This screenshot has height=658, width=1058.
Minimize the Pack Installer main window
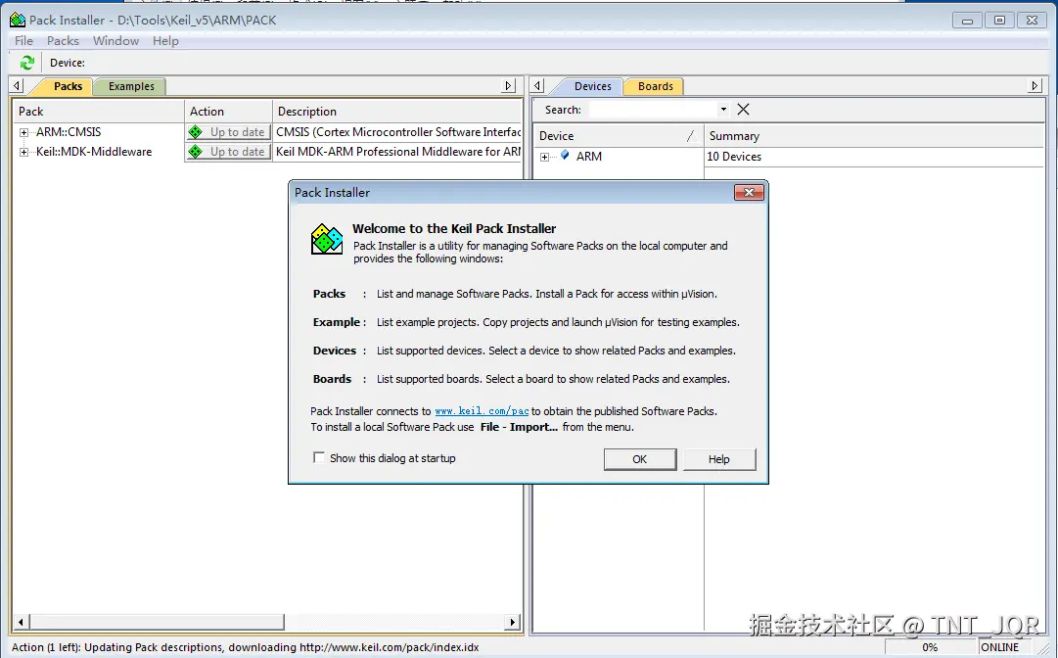pyautogui.click(x=967, y=21)
